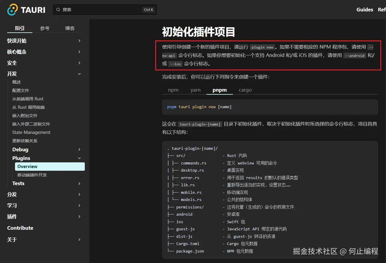Open the 嵌入附加文件 page
This screenshot has height=263, width=386.
point(25,116)
